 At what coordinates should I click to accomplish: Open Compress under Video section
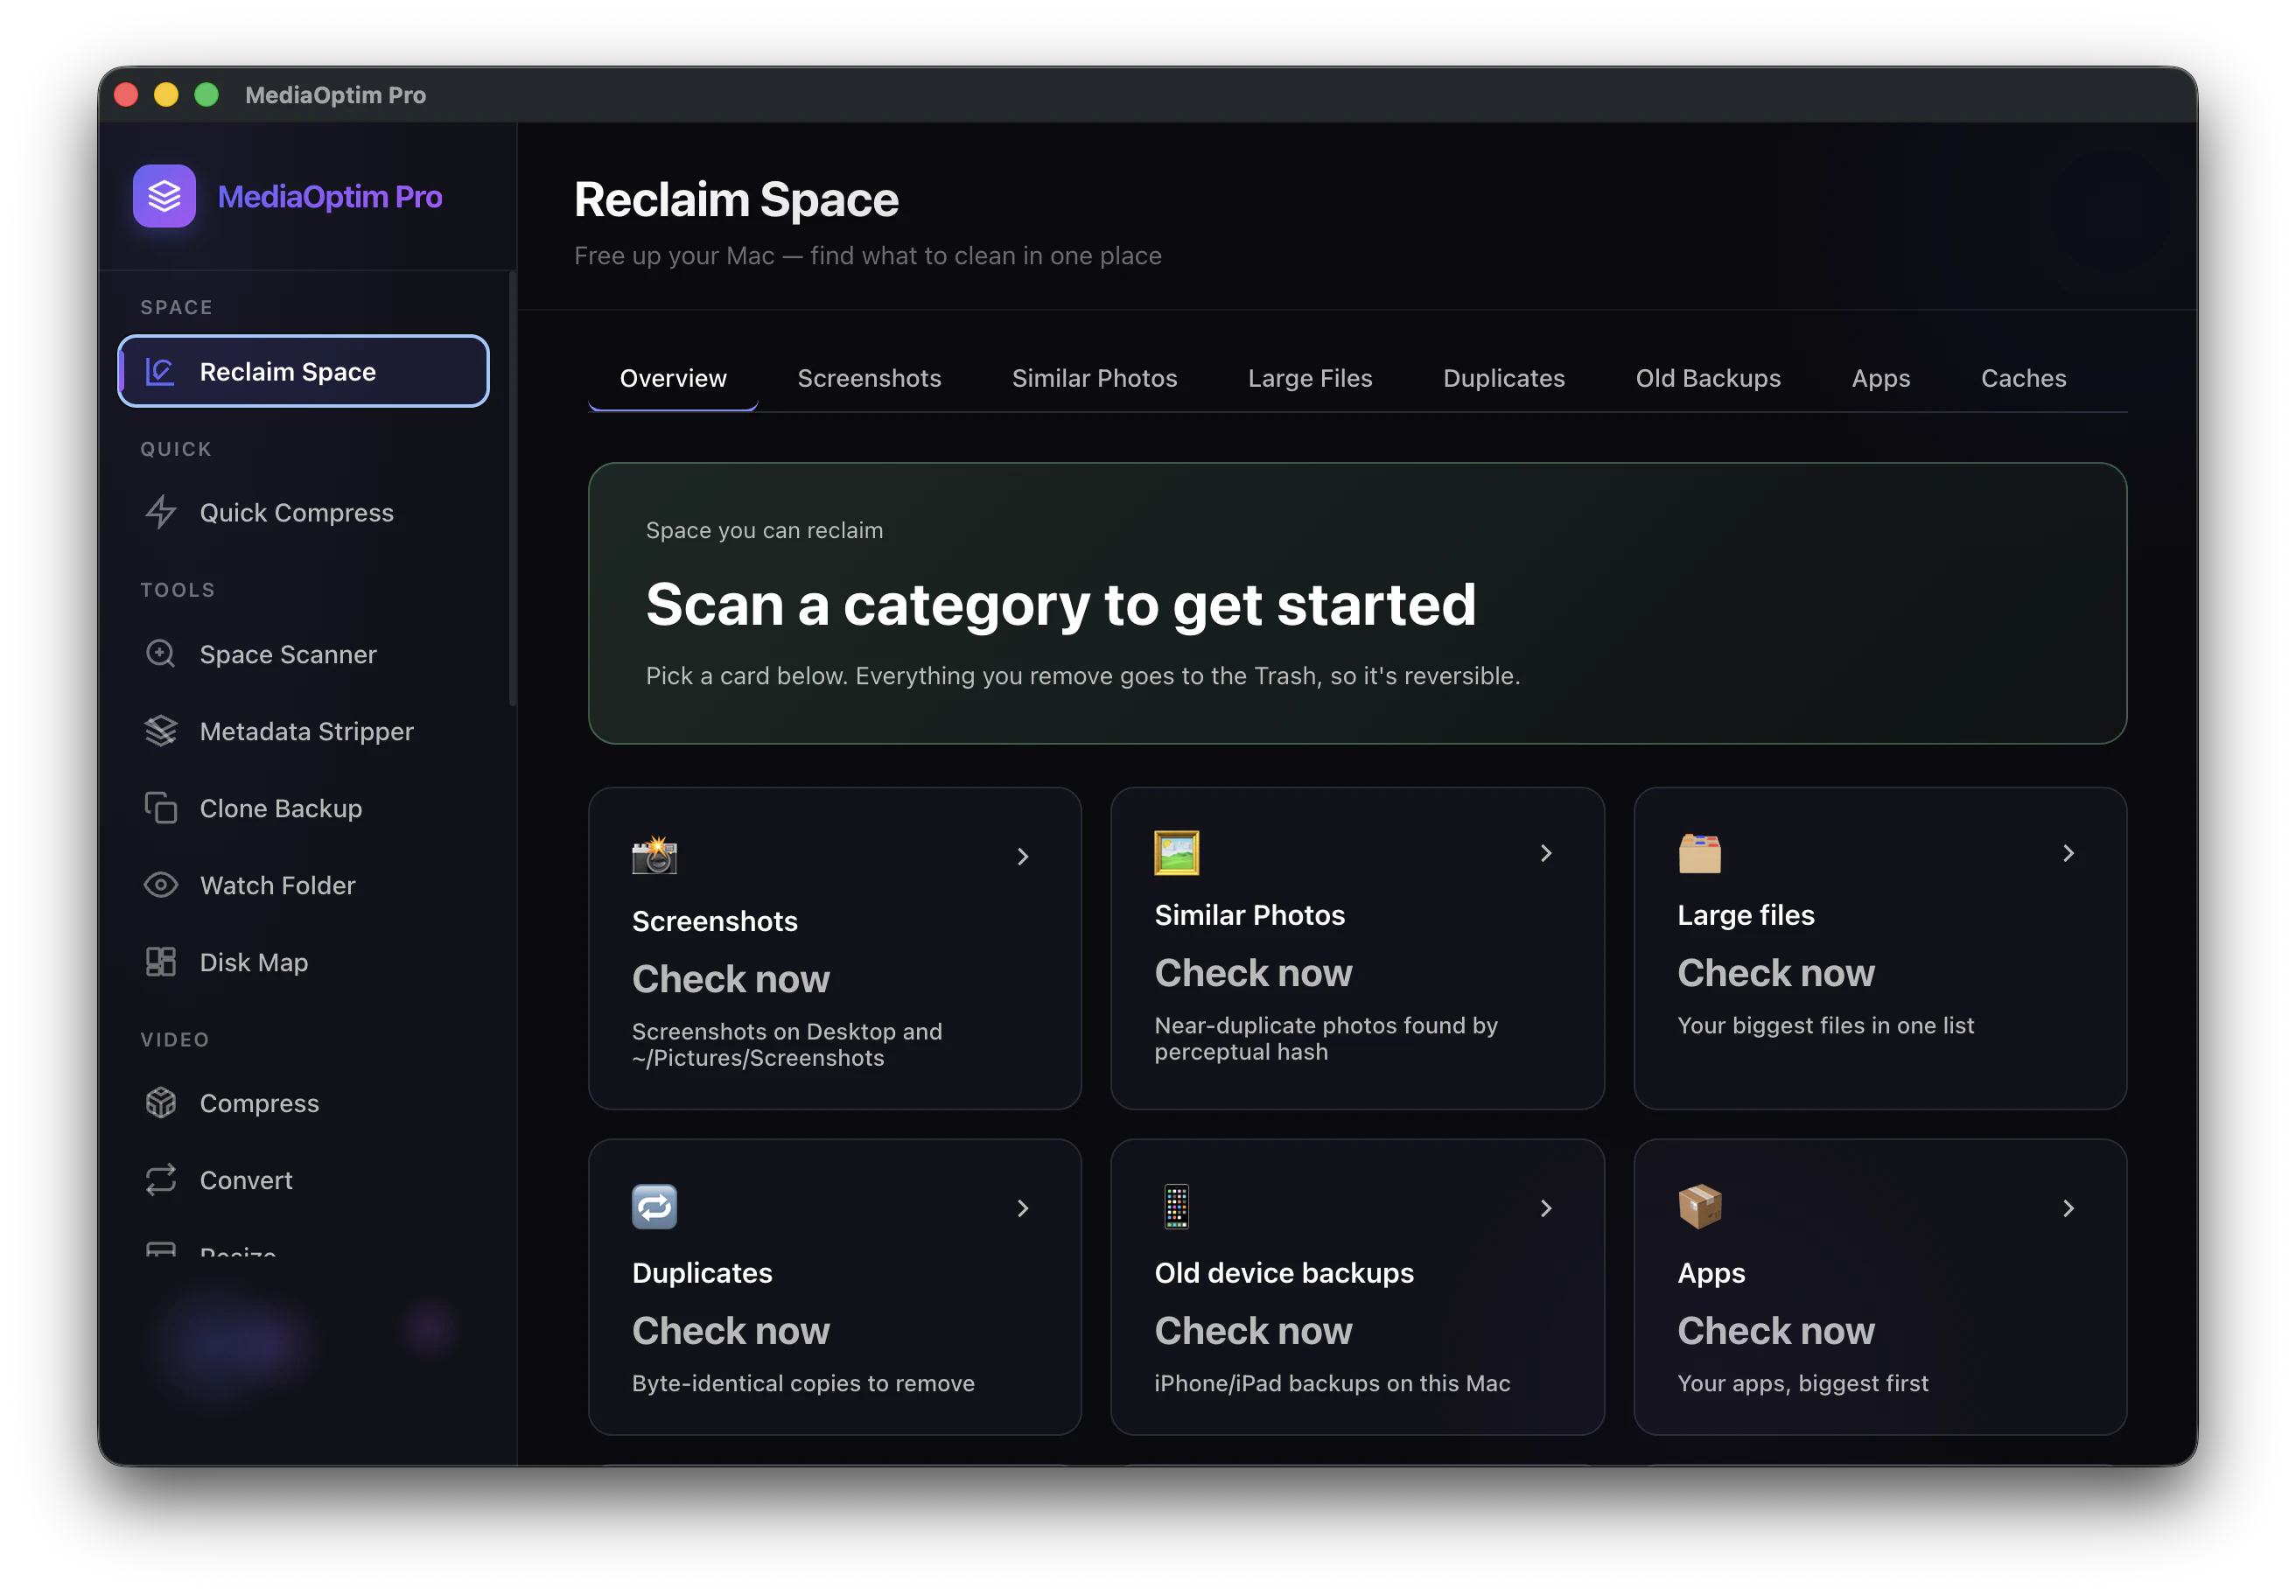tap(303, 1103)
